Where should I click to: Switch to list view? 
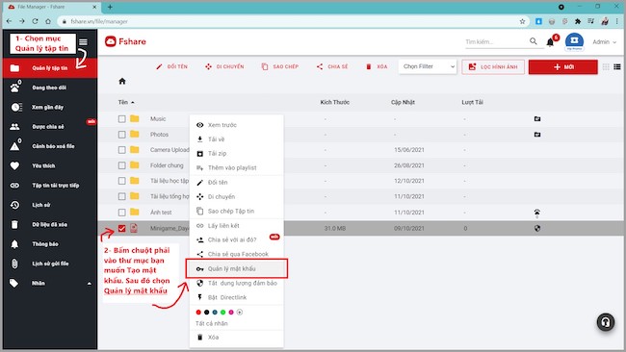click(617, 67)
